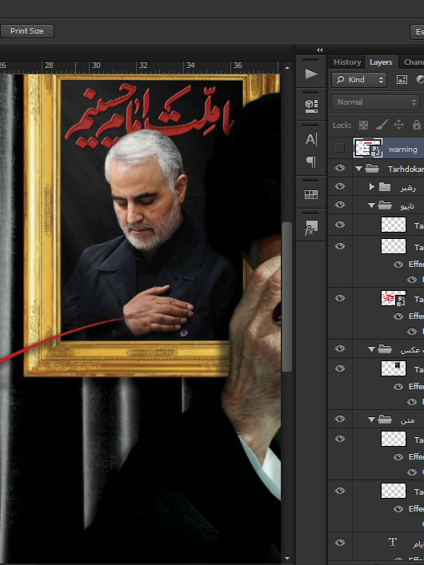Screen dimensions: 424x565
Task: Open the Kind filter dropdown
Action: click(359, 80)
